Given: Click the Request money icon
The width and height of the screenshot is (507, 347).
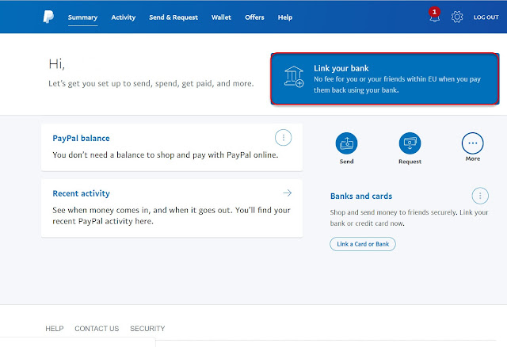Looking at the screenshot, I should (410, 143).
